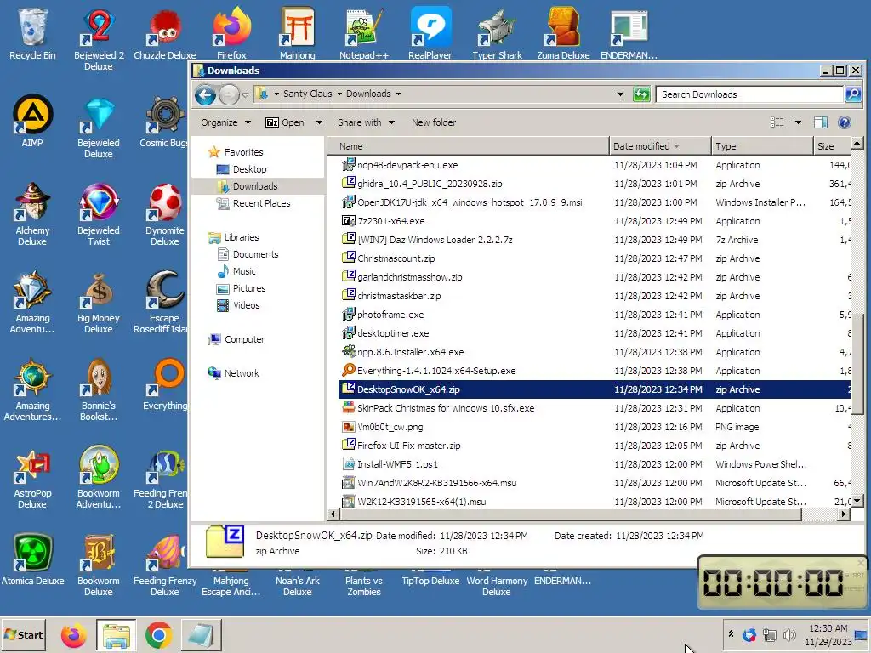Click the New folder button
The width and height of the screenshot is (871, 653).
click(x=433, y=122)
